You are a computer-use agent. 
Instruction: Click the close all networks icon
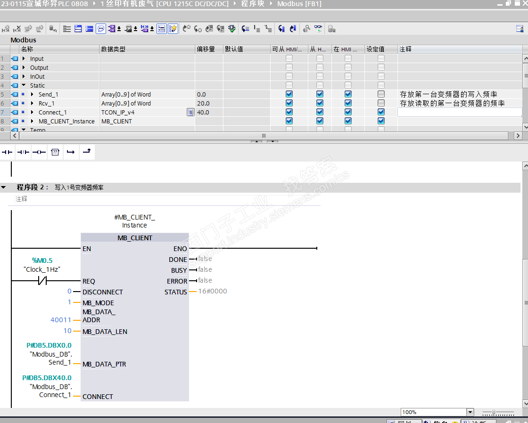coord(89,29)
